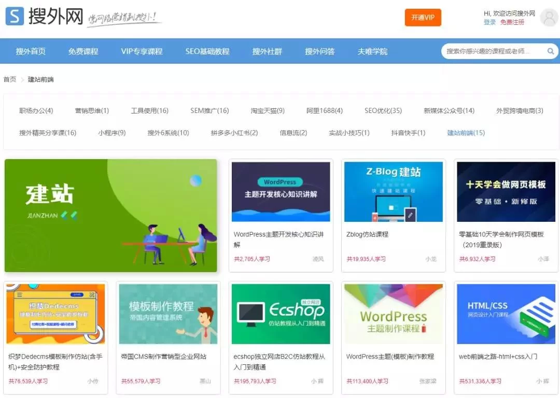Click the large 建站 banner image
The image size is (560, 398).
111,216
